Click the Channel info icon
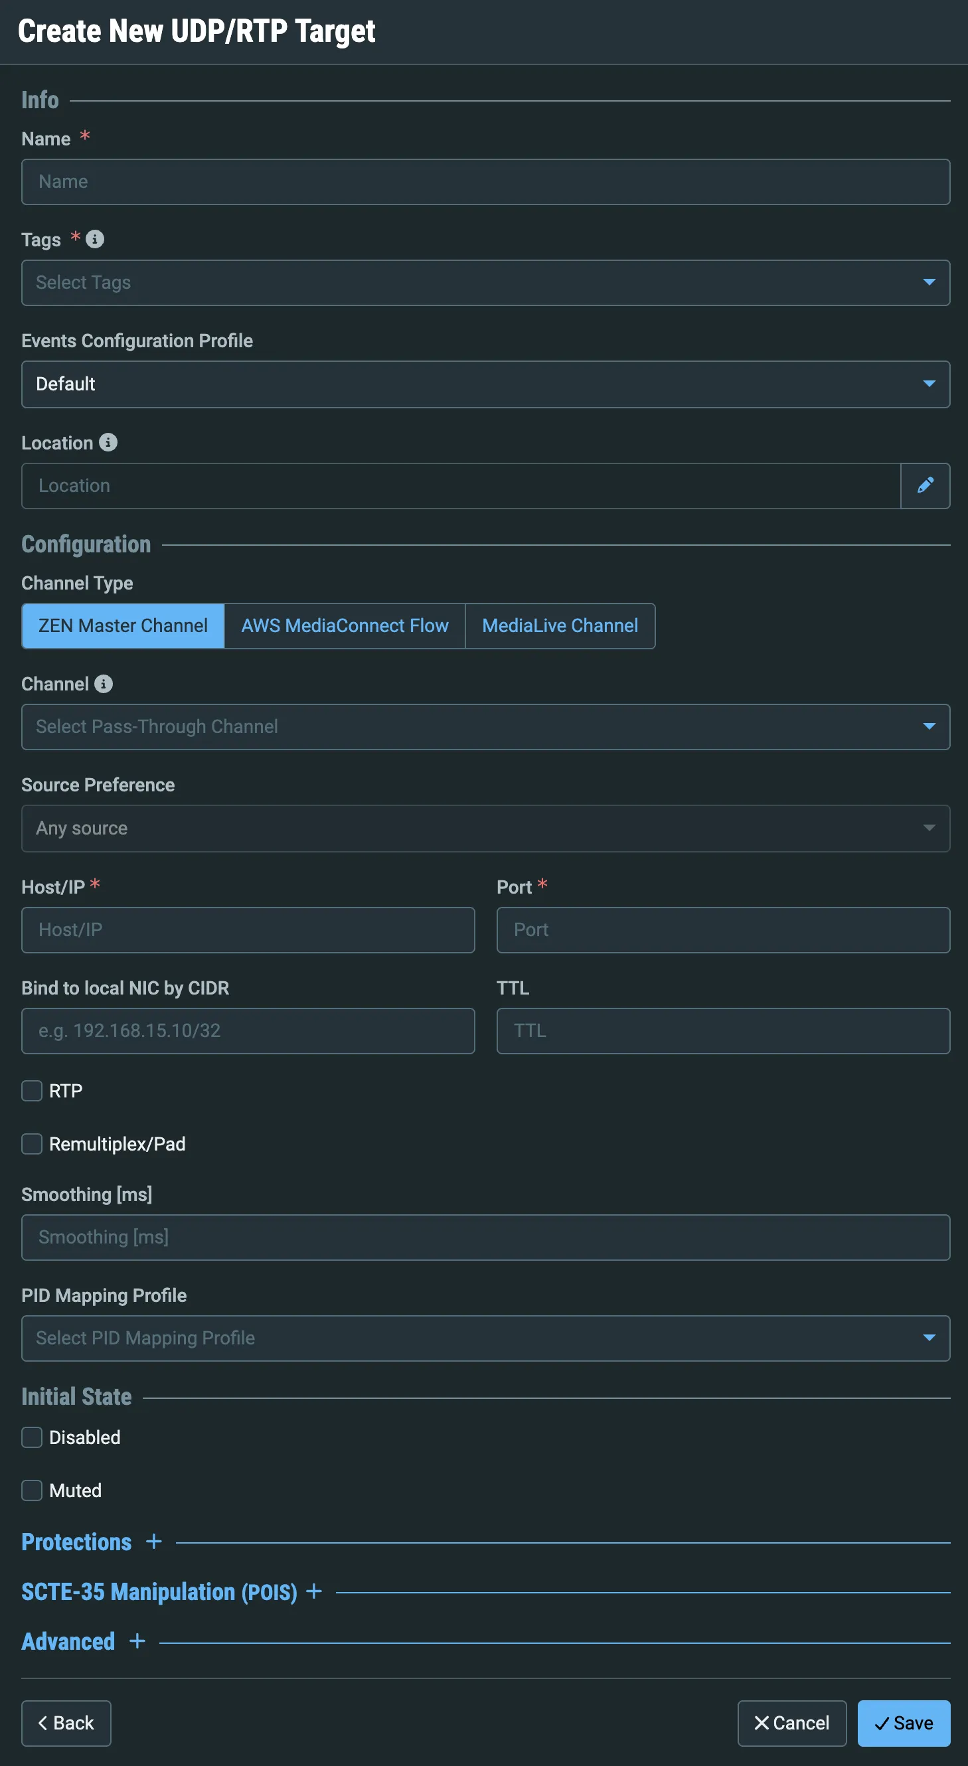 pos(104,684)
